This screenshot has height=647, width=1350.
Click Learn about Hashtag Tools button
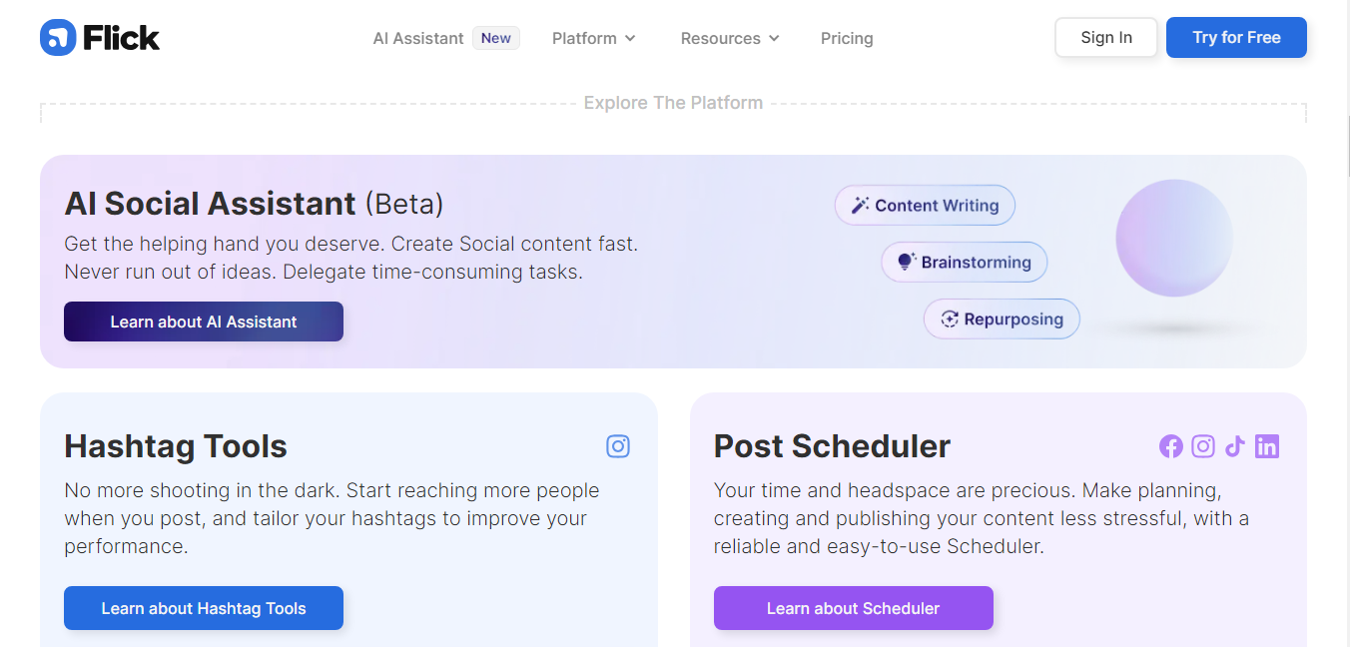[x=204, y=608]
